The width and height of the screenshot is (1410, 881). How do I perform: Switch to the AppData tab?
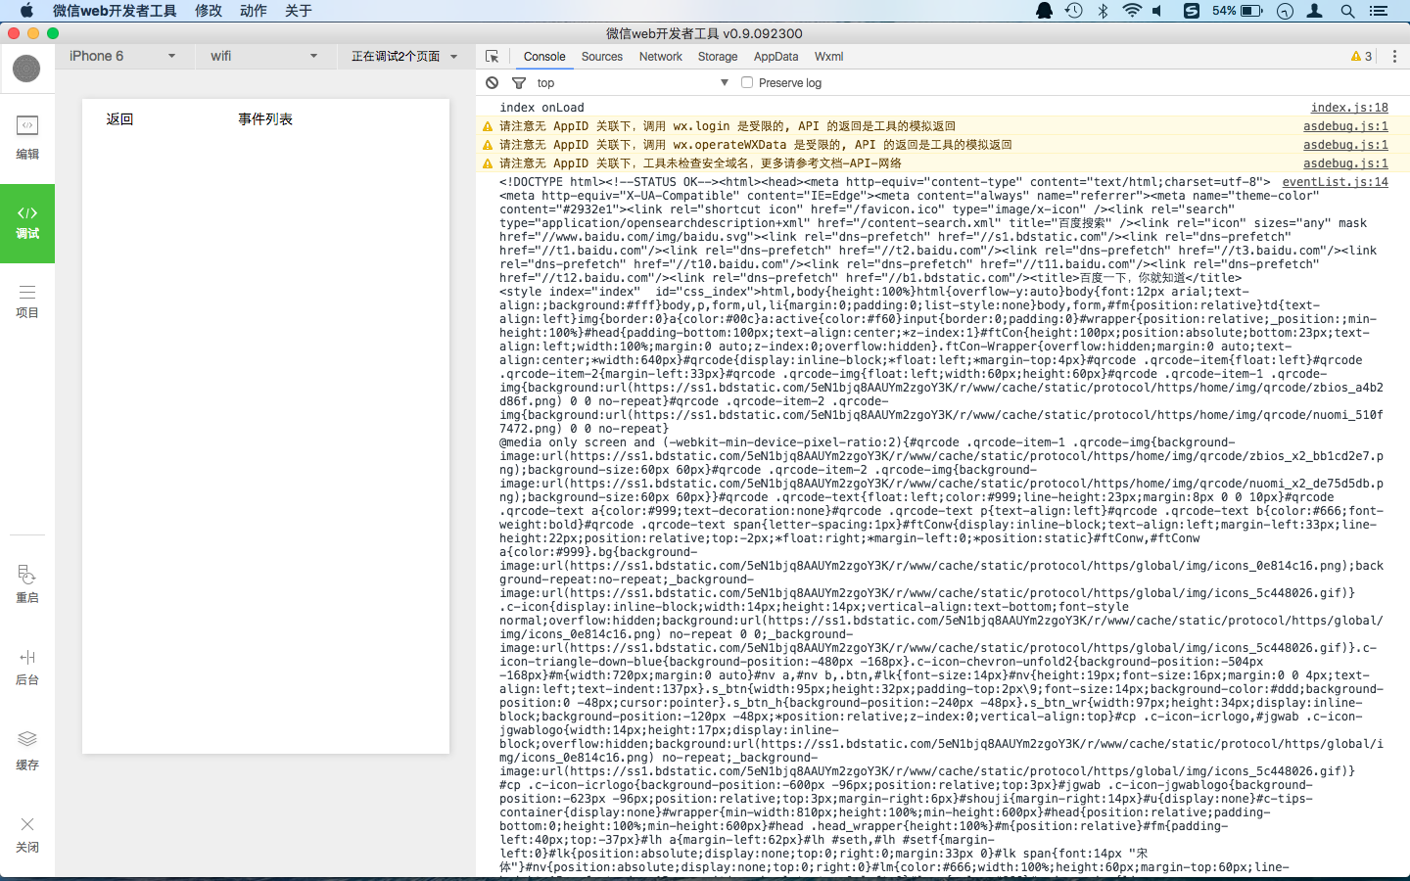click(776, 57)
